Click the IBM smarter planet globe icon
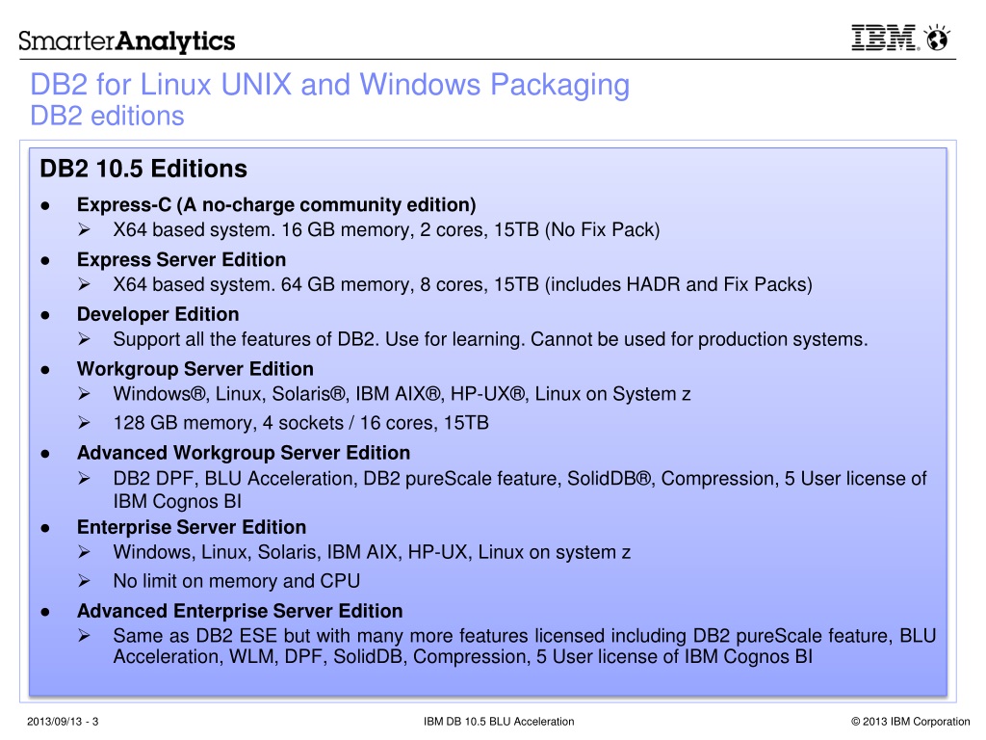 [938, 38]
